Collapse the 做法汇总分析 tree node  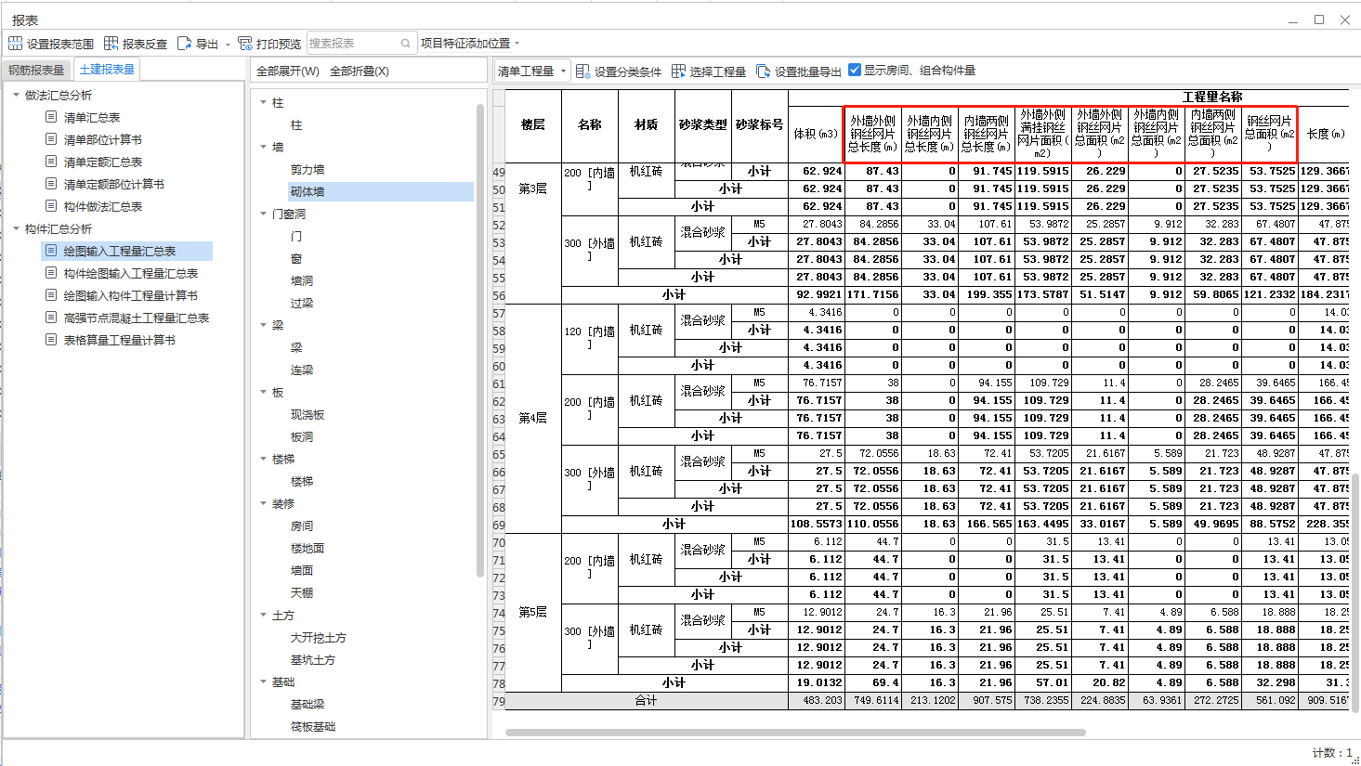(x=16, y=95)
